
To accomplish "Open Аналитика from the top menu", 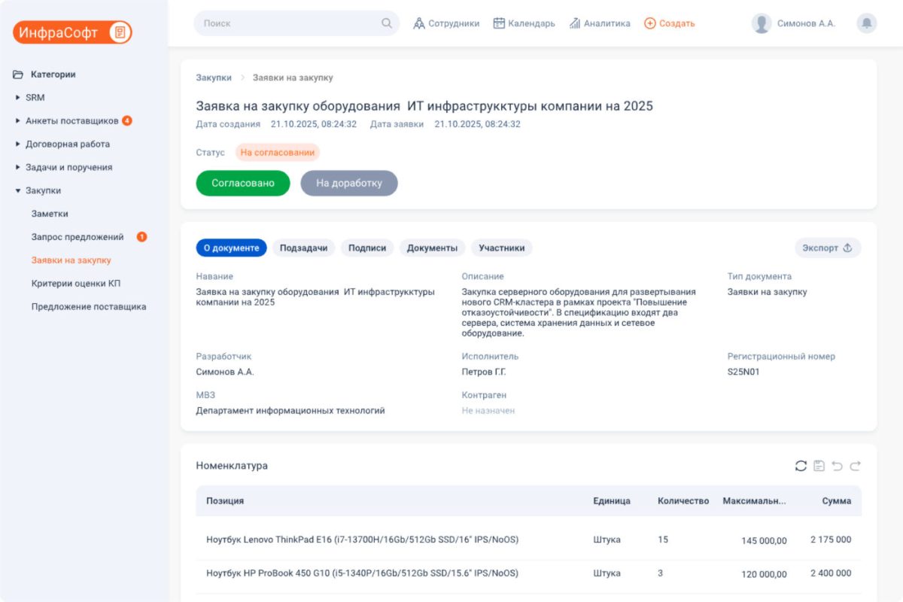I will (600, 23).
